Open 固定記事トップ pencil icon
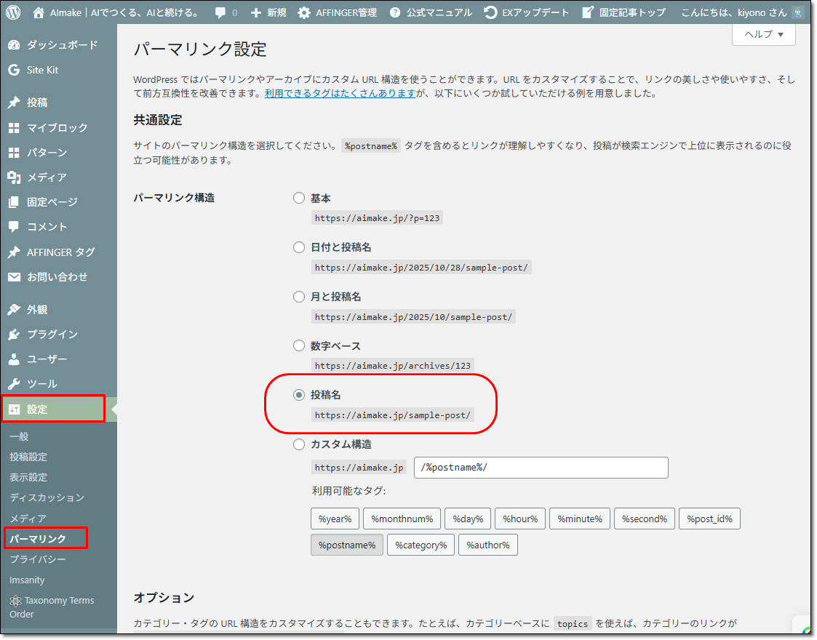 [x=586, y=12]
